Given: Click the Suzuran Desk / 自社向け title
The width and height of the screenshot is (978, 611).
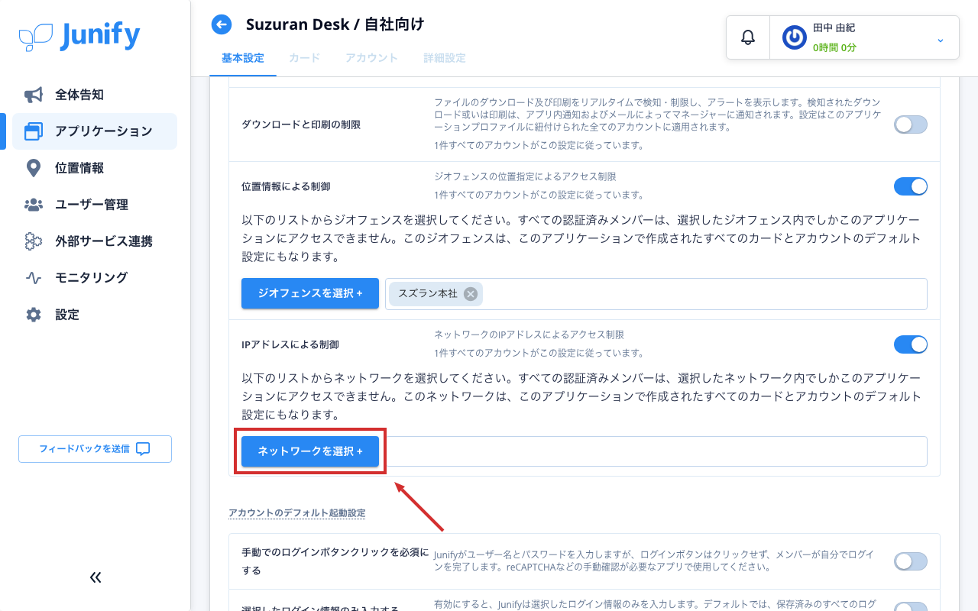Looking at the screenshot, I should 335,24.
